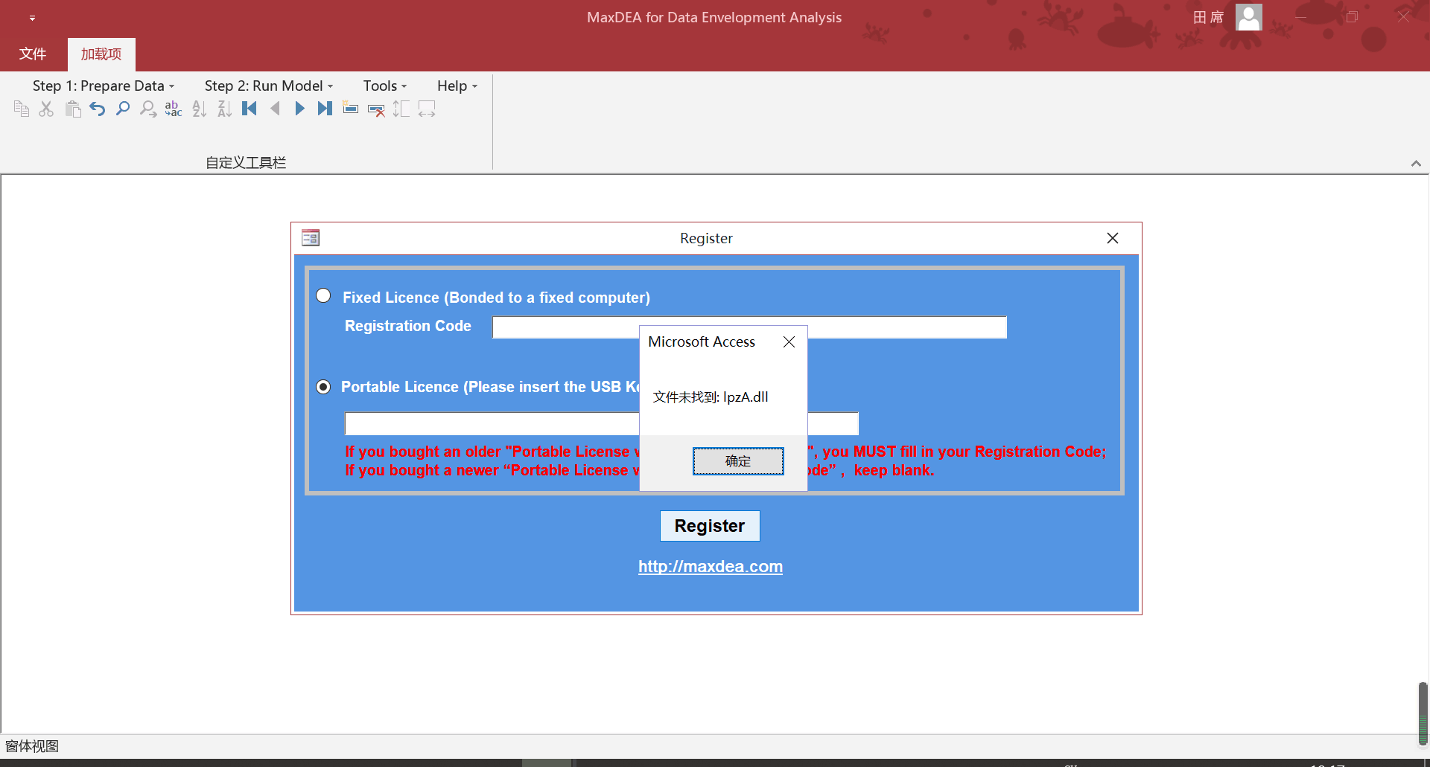Collapse the ribbon with the chevron

1416,164
